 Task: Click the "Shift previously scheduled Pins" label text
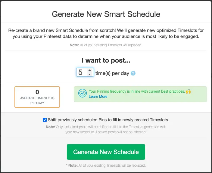pyautogui.click(x=108, y=120)
